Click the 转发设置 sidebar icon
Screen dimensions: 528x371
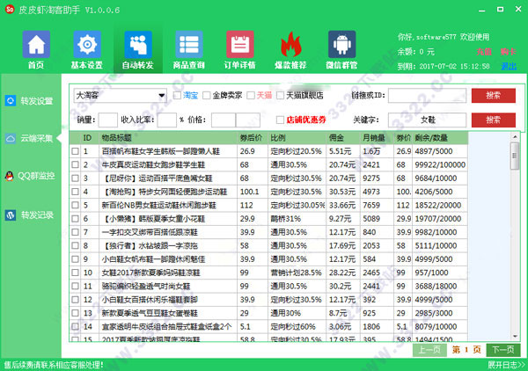click(11, 100)
